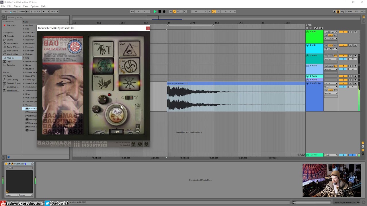The height and width of the screenshot is (206, 367).
Task: Open Packs in Places
Action: tap(10, 76)
